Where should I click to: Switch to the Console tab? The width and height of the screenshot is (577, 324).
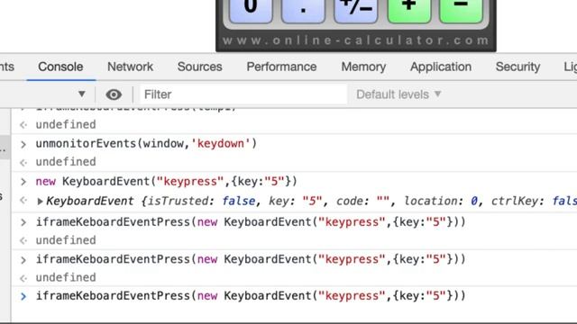coord(60,67)
